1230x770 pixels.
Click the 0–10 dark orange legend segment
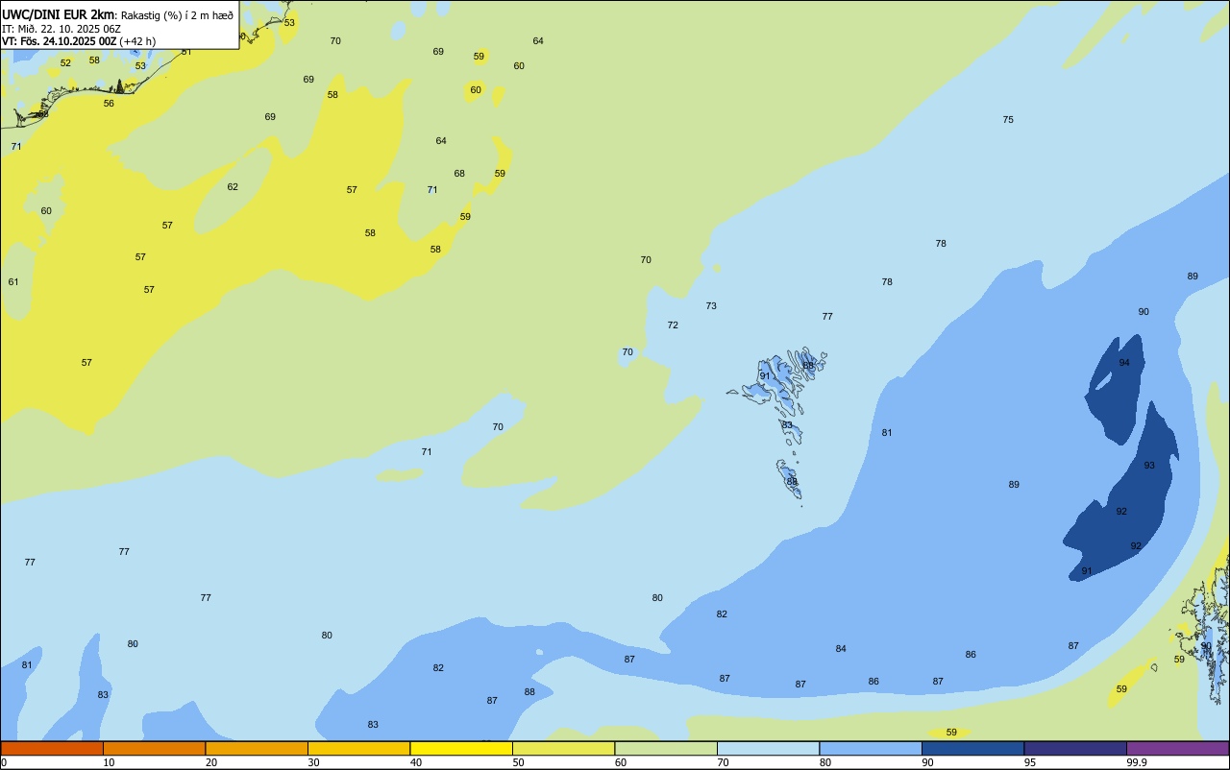pyautogui.click(x=52, y=748)
